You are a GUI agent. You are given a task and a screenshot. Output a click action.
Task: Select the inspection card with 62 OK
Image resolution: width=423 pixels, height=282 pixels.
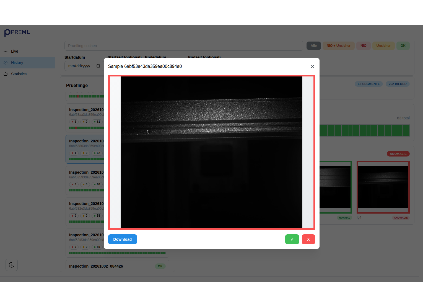(85, 149)
